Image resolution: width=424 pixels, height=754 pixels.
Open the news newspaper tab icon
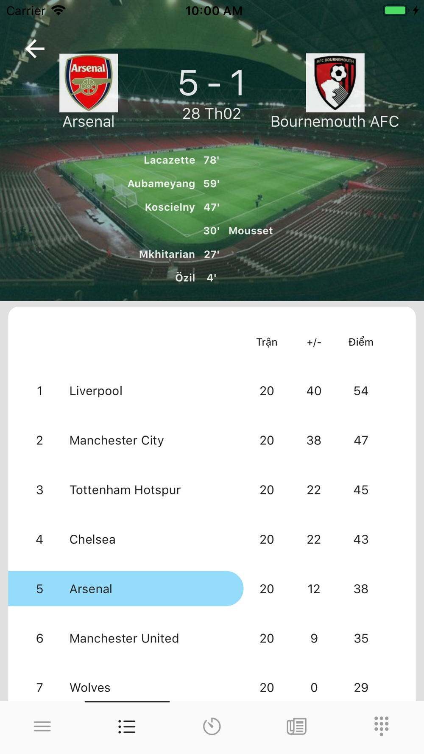point(296,726)
